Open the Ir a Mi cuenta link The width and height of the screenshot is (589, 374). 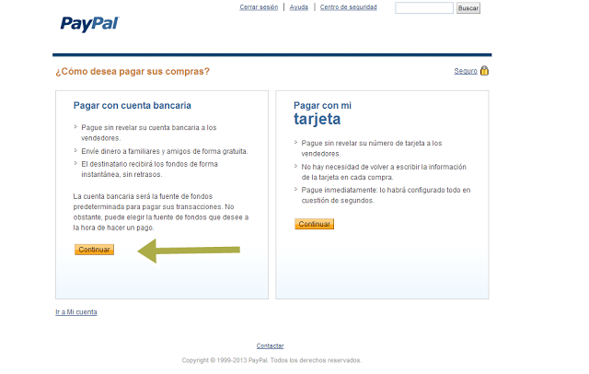[76, 312]
